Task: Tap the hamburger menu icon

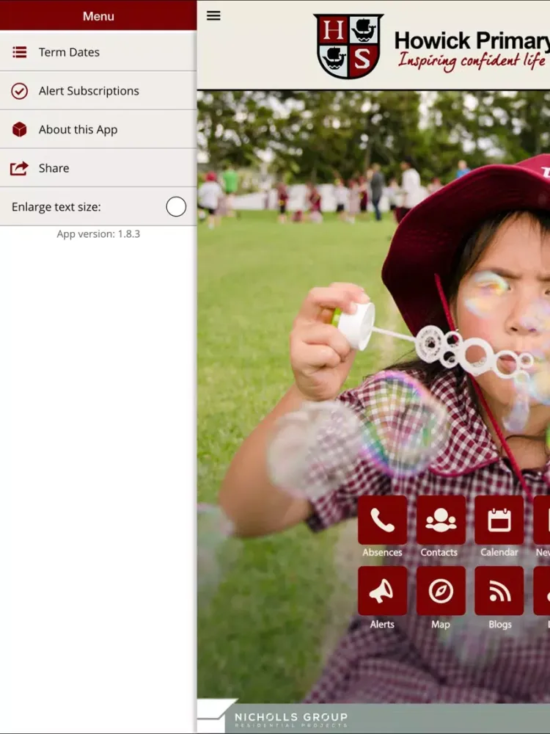Action: click(213, 15)
